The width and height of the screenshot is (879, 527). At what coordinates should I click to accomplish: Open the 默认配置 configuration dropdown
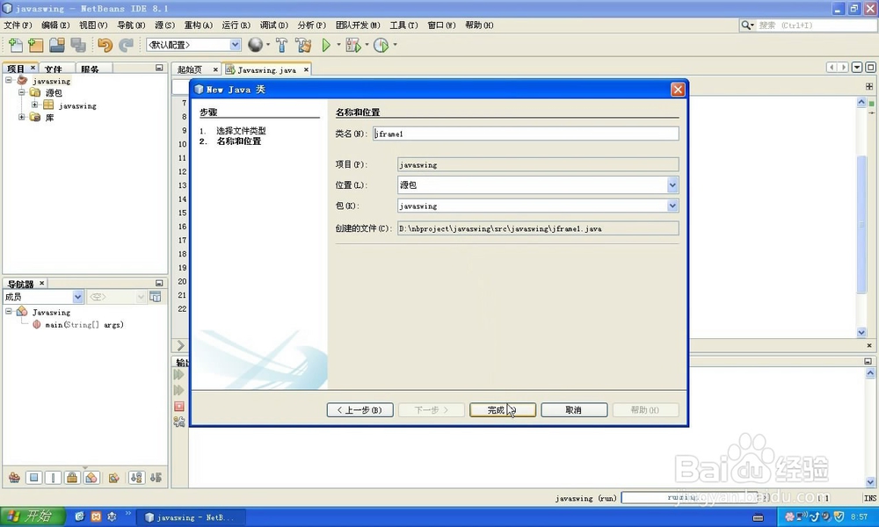[236, 45]
